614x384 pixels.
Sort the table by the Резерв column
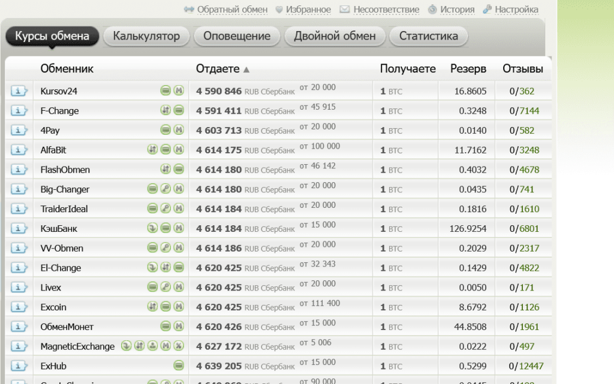[468, 69]
